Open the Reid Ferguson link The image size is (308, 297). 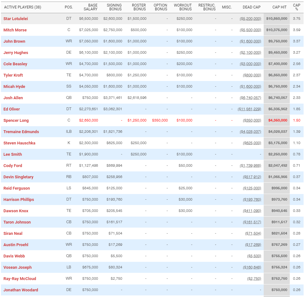(17, 188)
